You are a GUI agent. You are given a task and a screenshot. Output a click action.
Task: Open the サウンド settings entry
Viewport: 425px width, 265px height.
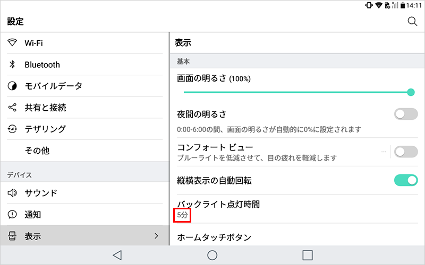pyautogui.click(x=85, y=193)
